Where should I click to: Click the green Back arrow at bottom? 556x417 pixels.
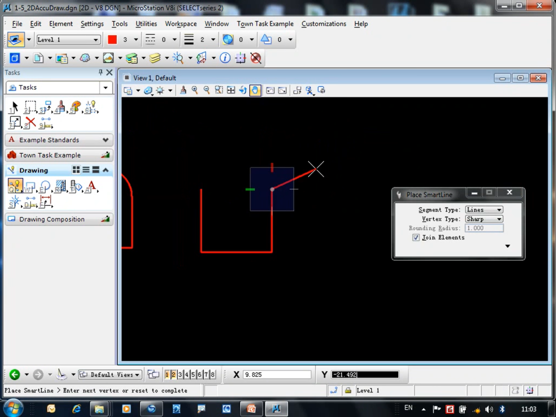14,374
